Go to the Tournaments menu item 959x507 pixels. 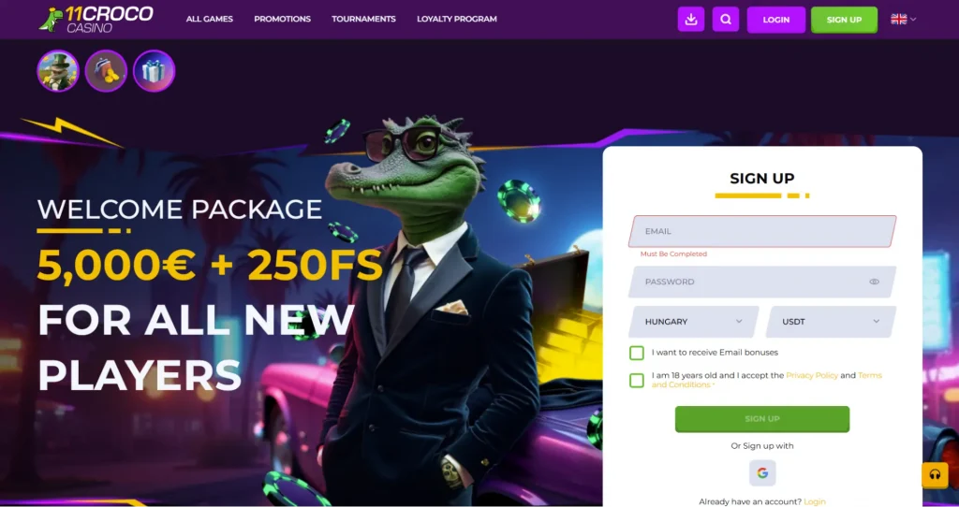363,19
